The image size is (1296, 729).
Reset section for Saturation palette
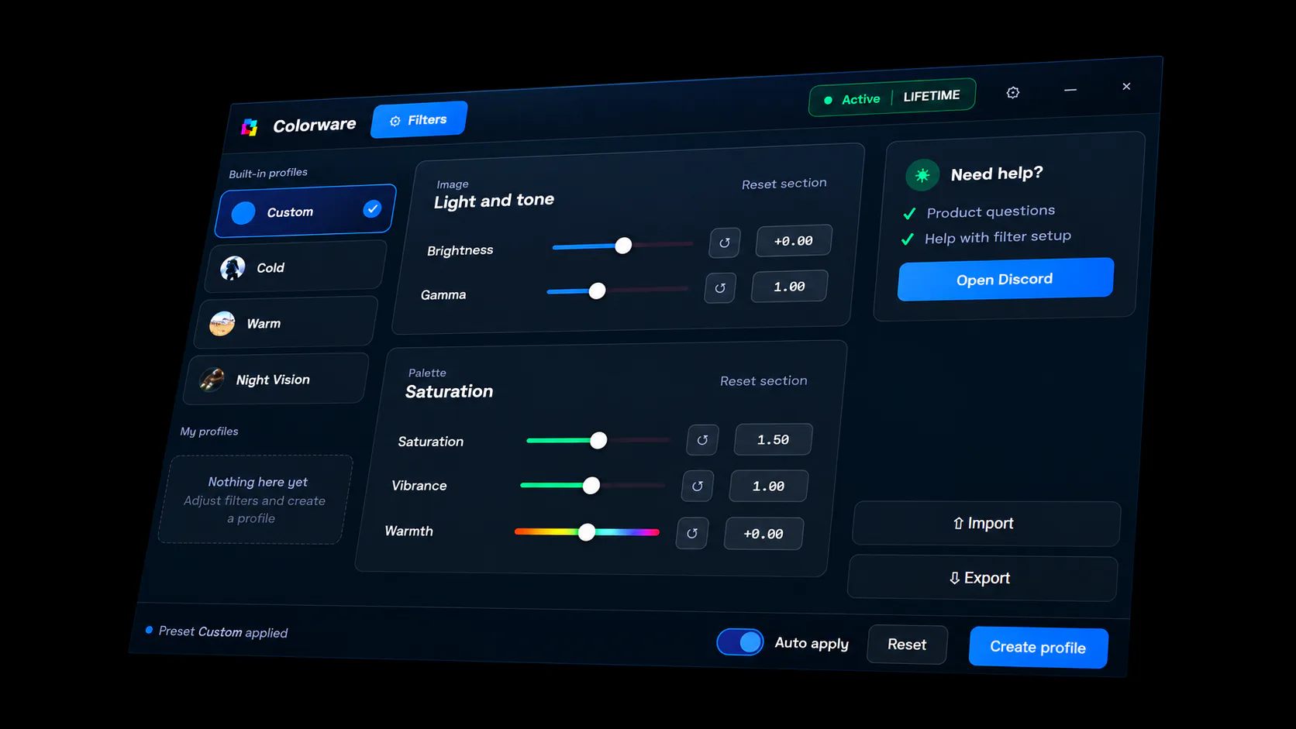763,381
